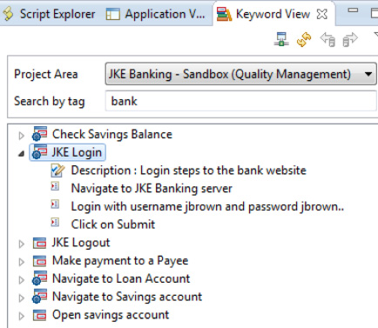
Task: Refresh the keyword list with sync icon
Action: [304, 39]
